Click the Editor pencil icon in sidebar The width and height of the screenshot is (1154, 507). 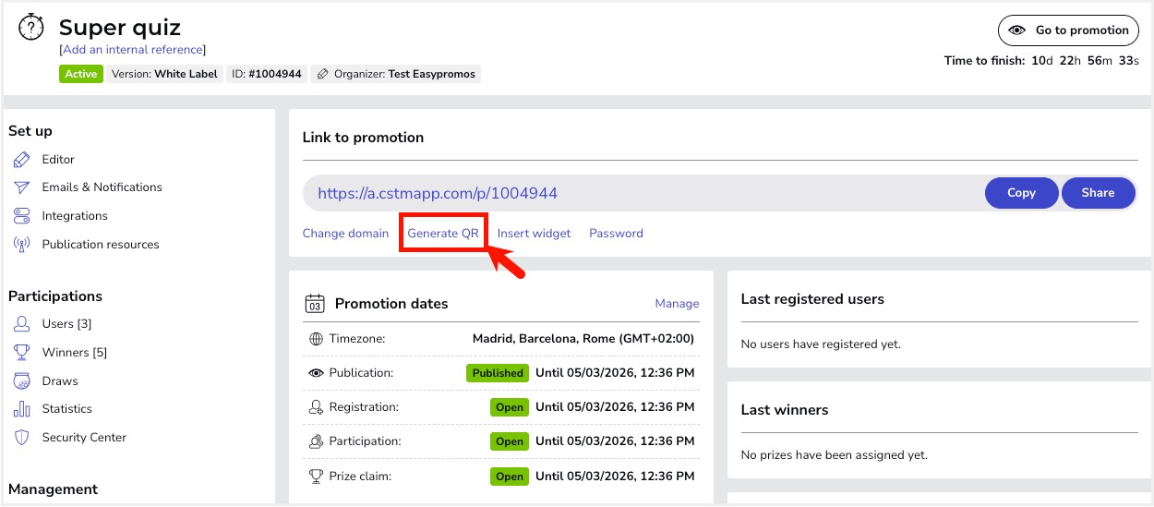point(22,160)
